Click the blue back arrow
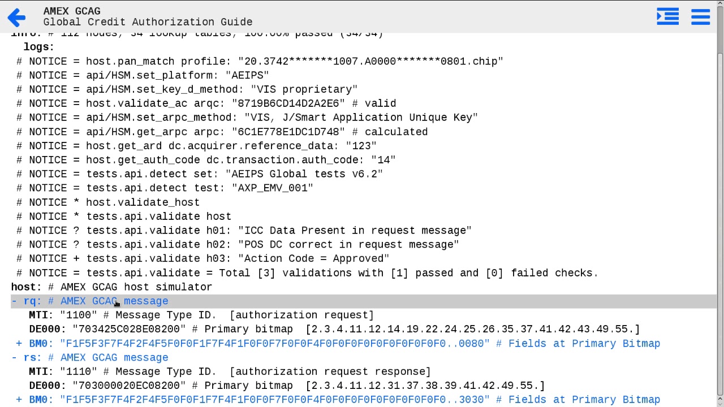Image resolution: width=724 pixels, height=407 pixels. click(x=17, y=17)
